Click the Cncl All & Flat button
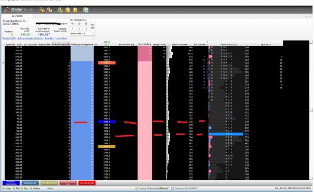Screen dimensions: 314x192 (87, 183)
